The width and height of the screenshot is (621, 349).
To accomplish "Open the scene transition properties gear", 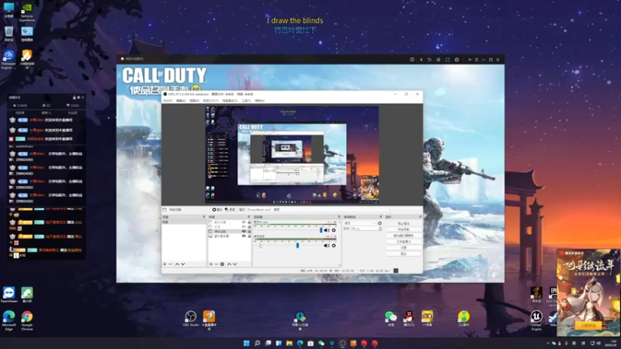I will coord(380,223).
